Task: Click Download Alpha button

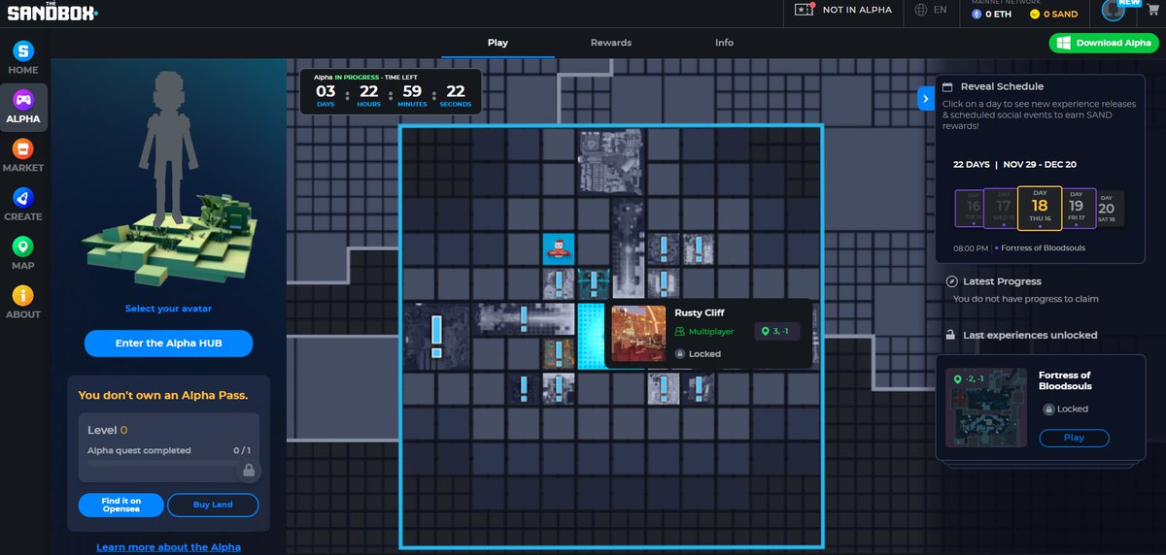Action: pyautogui.click(x=1104, y=43)
